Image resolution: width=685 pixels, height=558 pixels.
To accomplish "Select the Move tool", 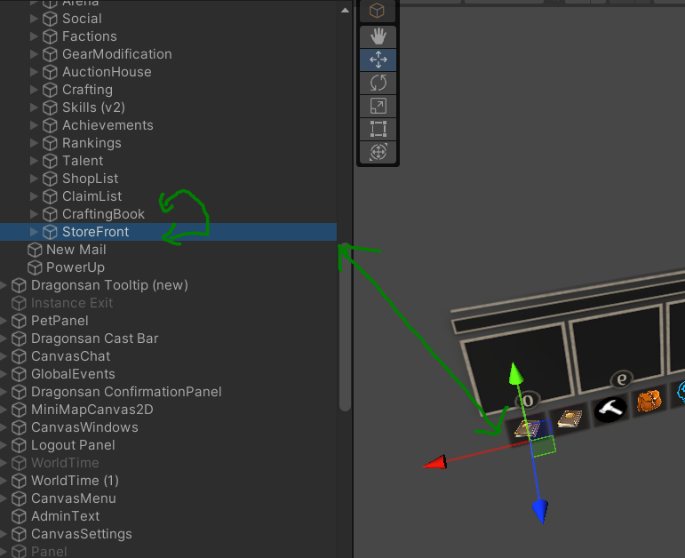I will point(378,60).
